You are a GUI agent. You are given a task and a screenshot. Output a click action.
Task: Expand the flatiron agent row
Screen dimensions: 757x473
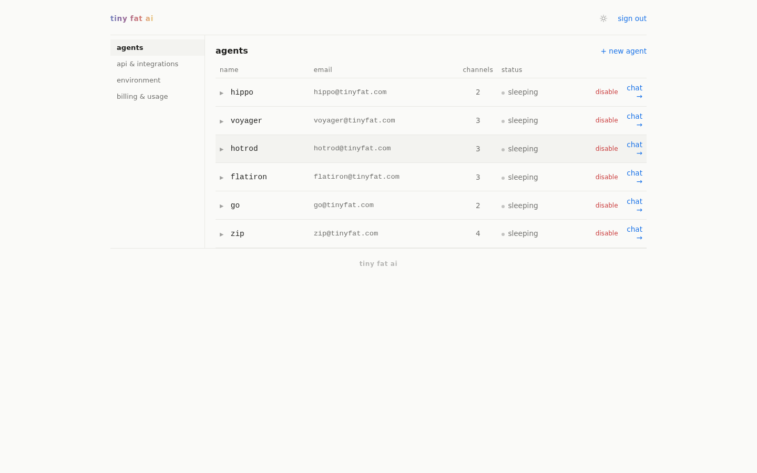tap(222, 177)
